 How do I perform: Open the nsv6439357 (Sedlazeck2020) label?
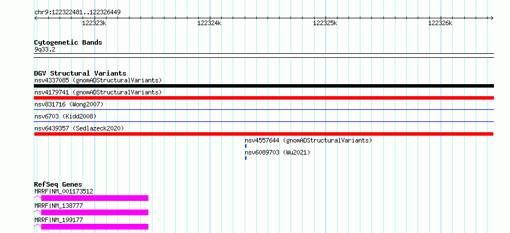[79, 128]
